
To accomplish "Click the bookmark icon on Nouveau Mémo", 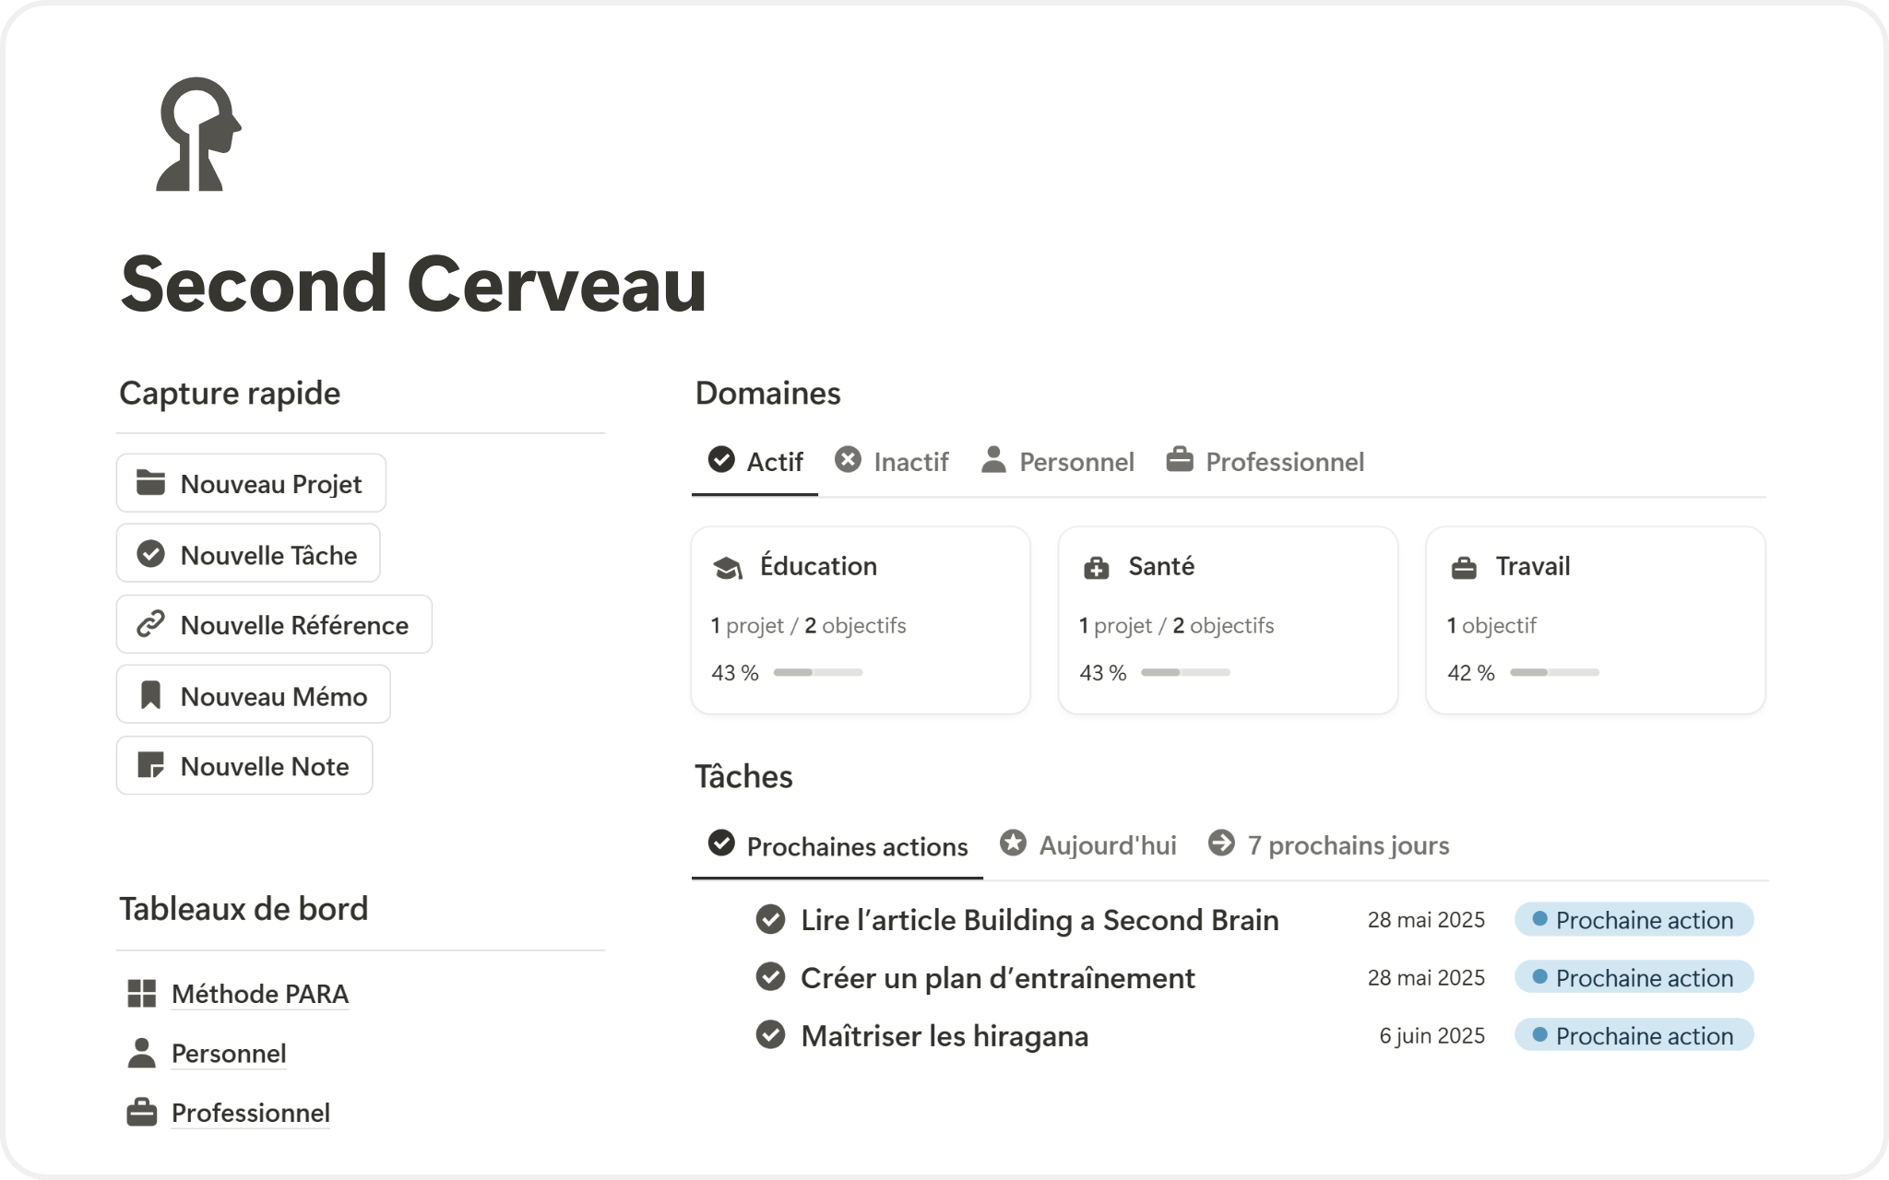I will (150, 695).
